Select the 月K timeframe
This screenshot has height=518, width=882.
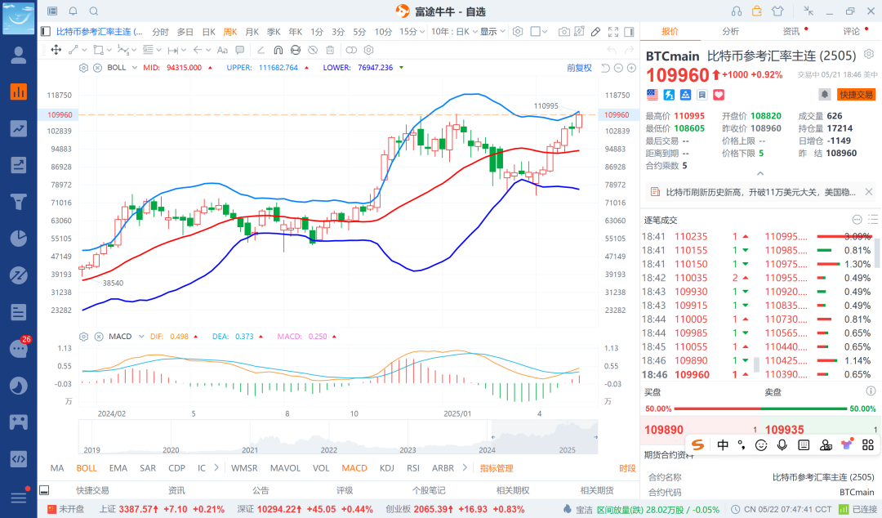tap(252, 32)
